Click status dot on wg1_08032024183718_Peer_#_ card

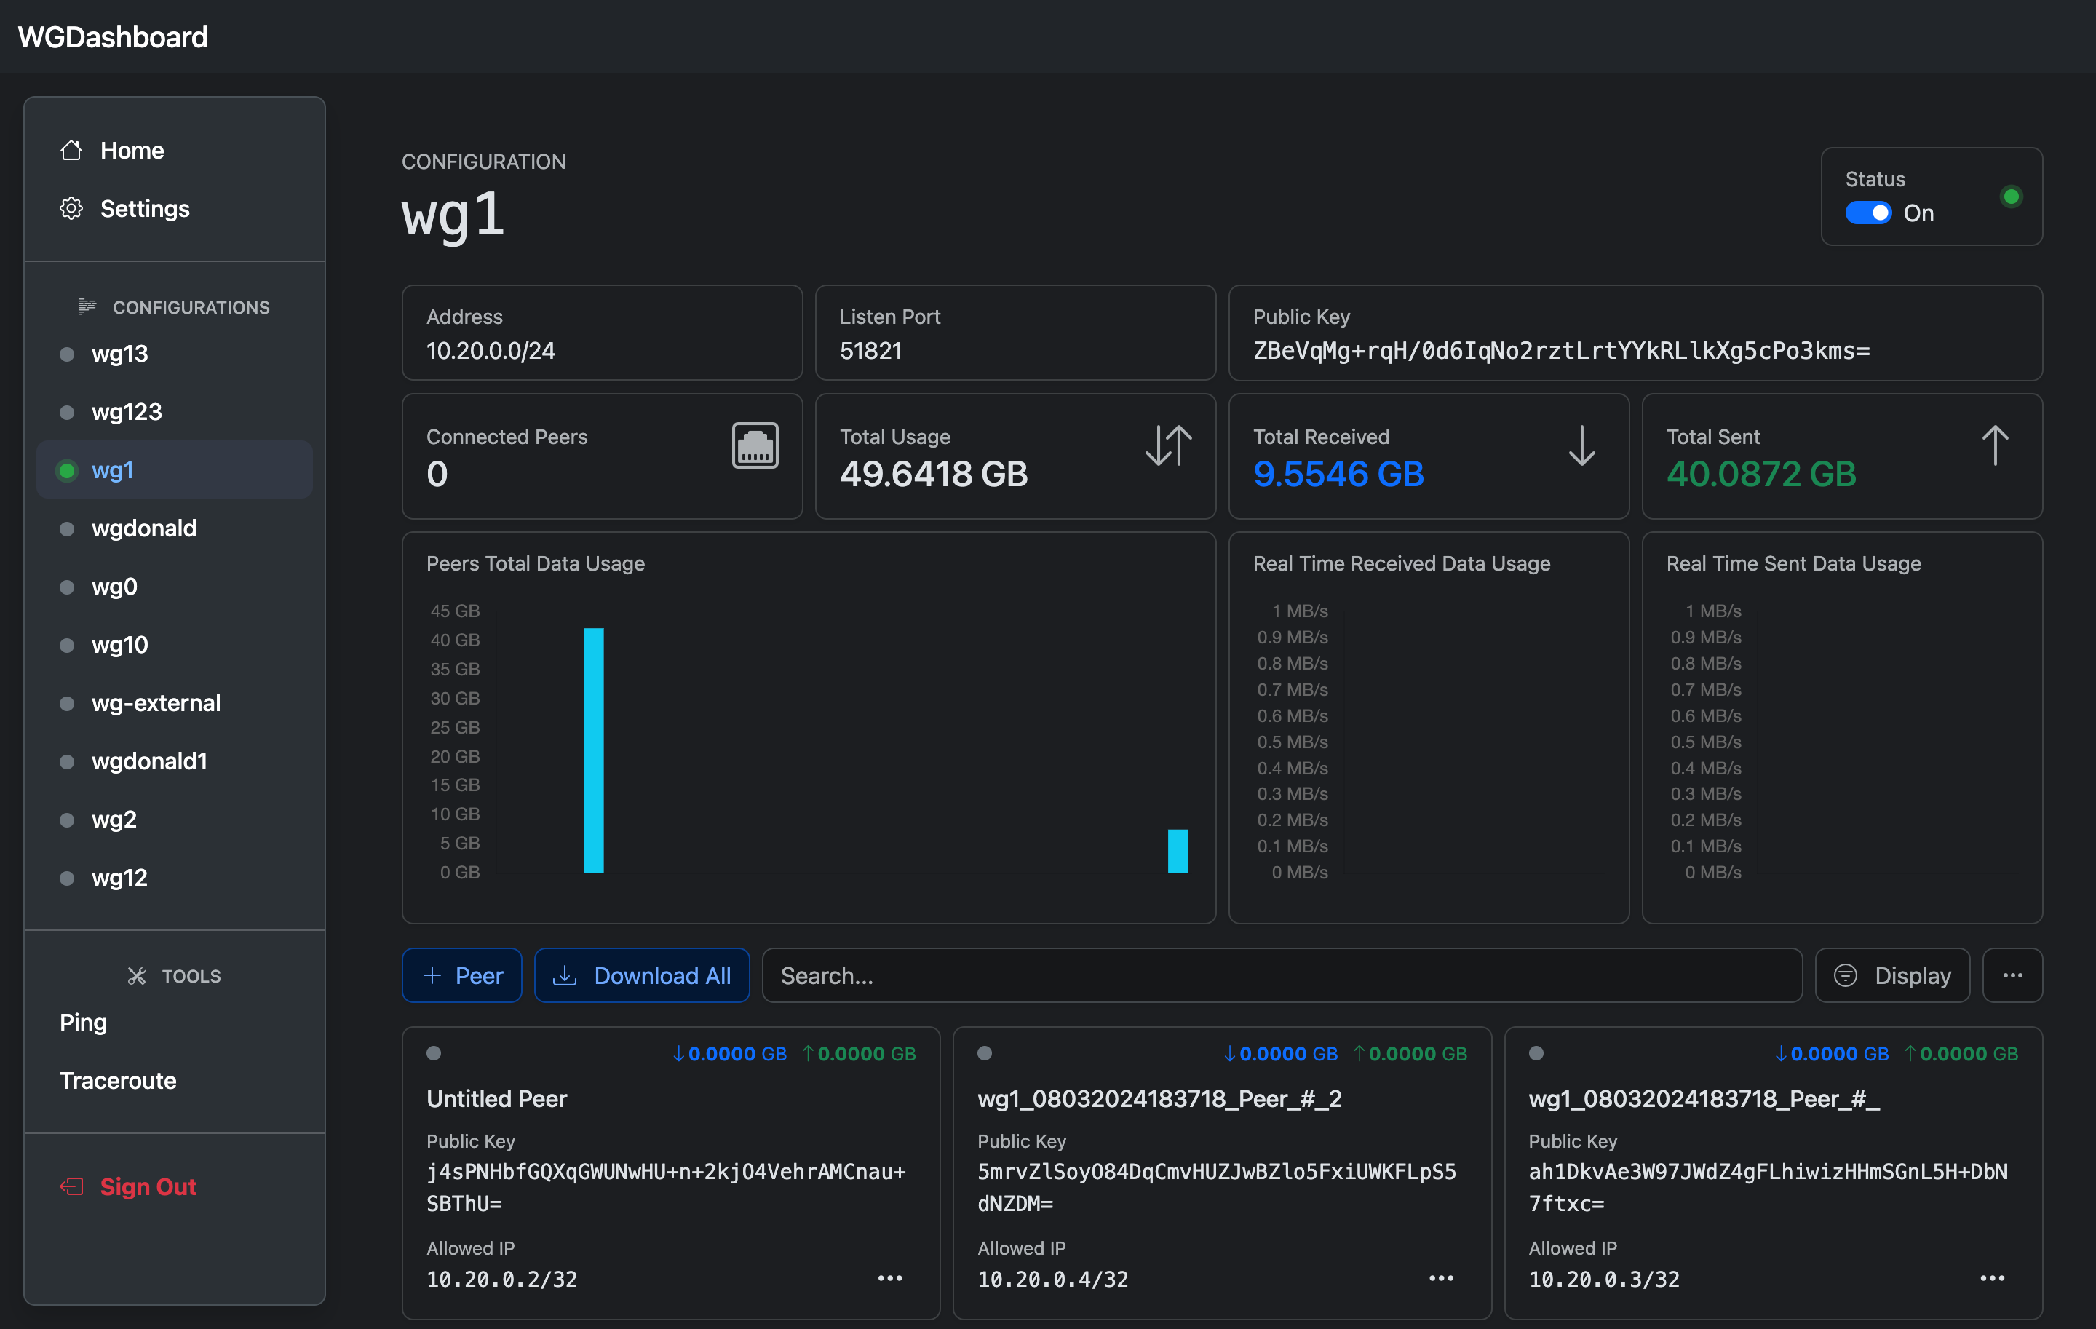[1536, 1053]
